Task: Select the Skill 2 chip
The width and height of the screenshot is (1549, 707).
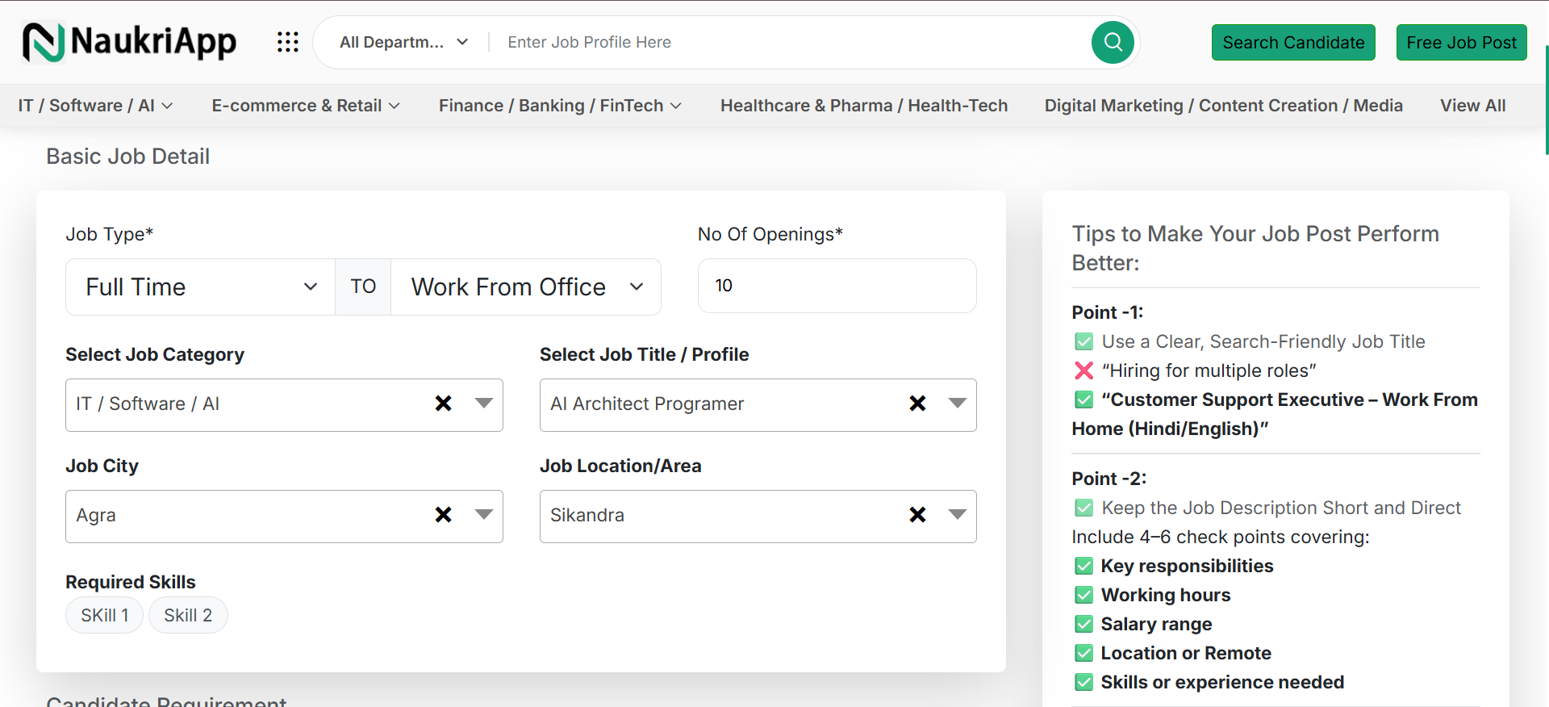Action: point(188,616)
